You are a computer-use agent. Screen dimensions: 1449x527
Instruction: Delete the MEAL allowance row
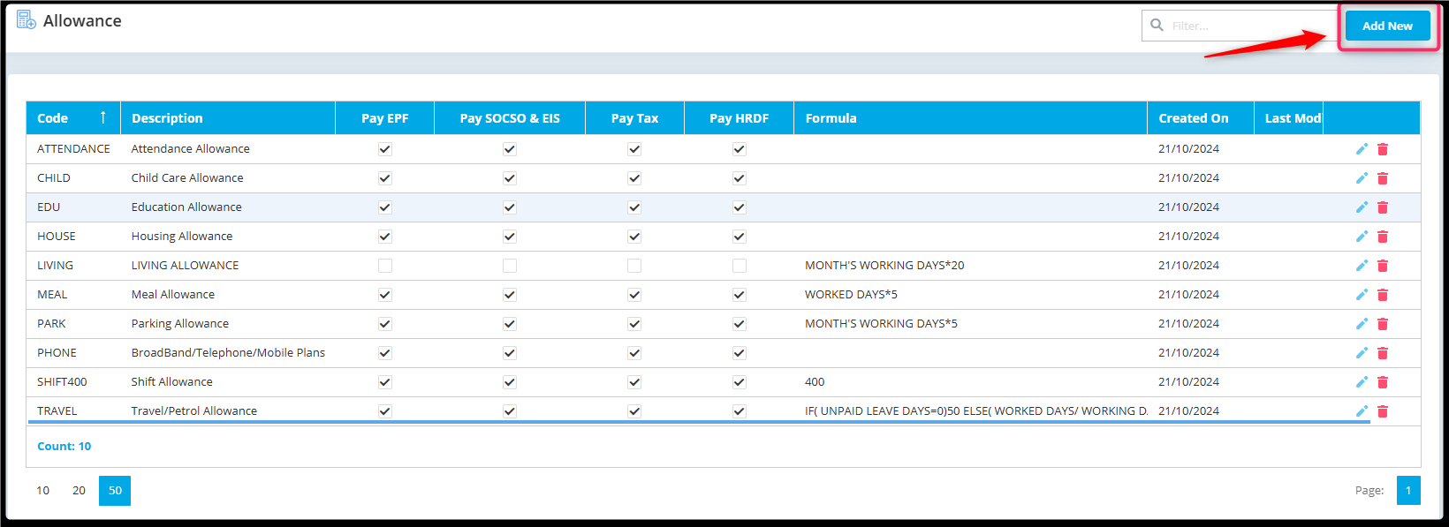(x=1383, y=295)
